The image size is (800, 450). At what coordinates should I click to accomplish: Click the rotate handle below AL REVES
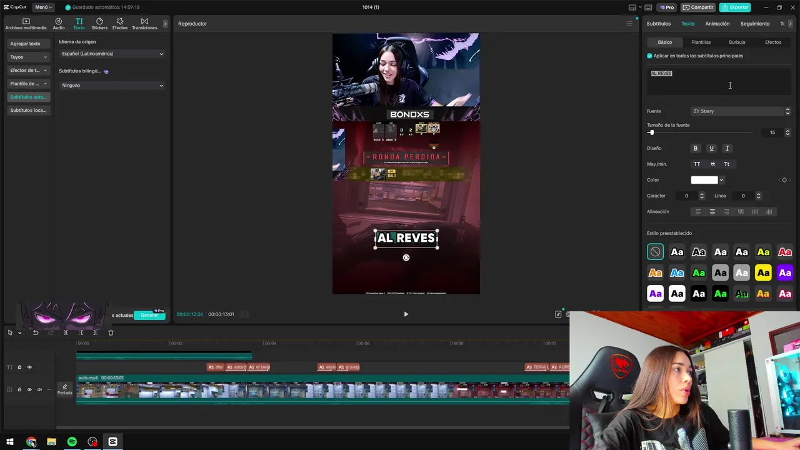coord(406,257)
